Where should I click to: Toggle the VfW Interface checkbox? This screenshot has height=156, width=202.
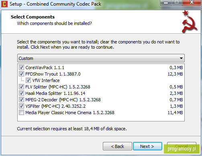click(28, 80)
